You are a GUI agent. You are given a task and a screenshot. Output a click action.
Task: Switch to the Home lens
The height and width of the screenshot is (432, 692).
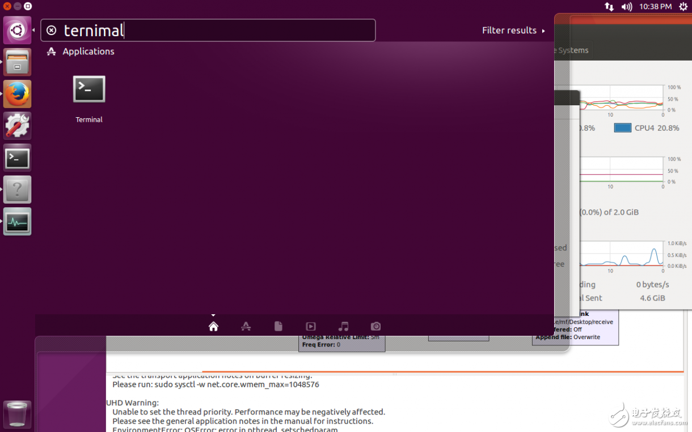pos(213,326)
